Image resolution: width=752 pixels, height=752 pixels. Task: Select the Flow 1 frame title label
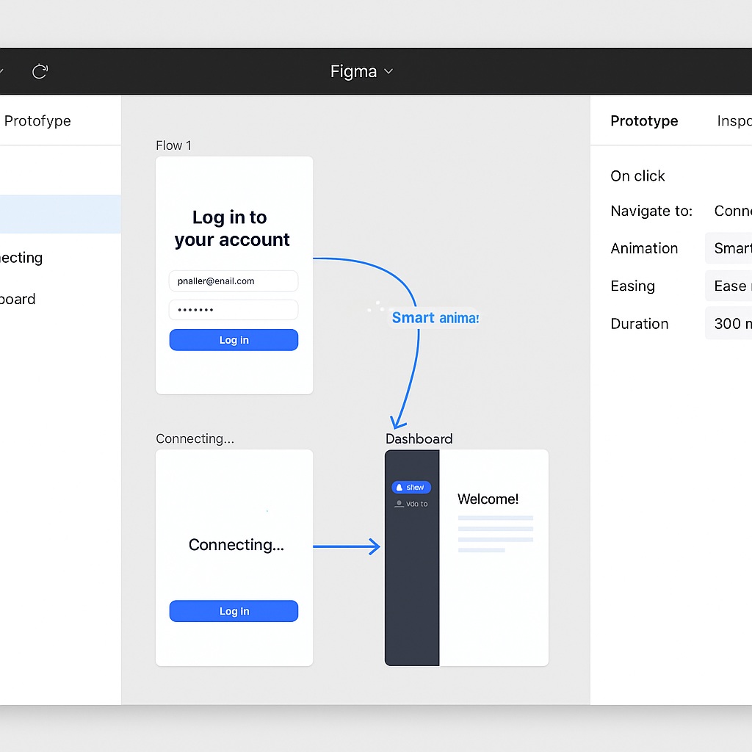[x=173, y=145]
